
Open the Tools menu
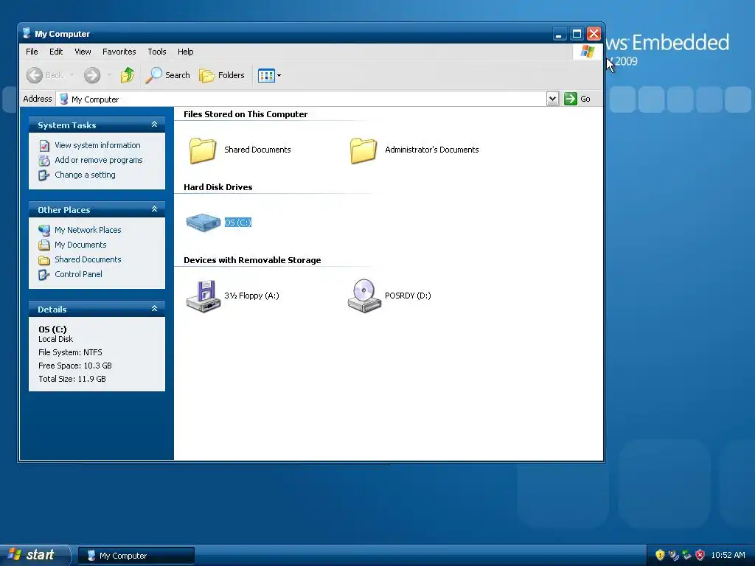[x=157, y=52]
